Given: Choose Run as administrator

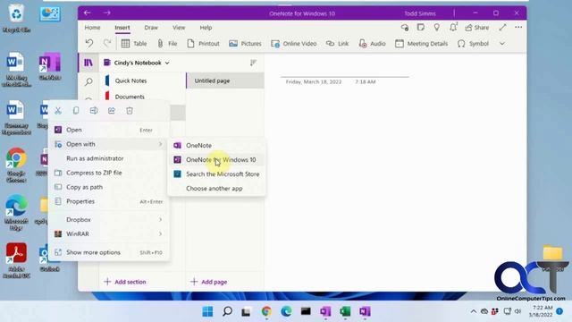Looking at the screenshot, I should click(109, 158).
